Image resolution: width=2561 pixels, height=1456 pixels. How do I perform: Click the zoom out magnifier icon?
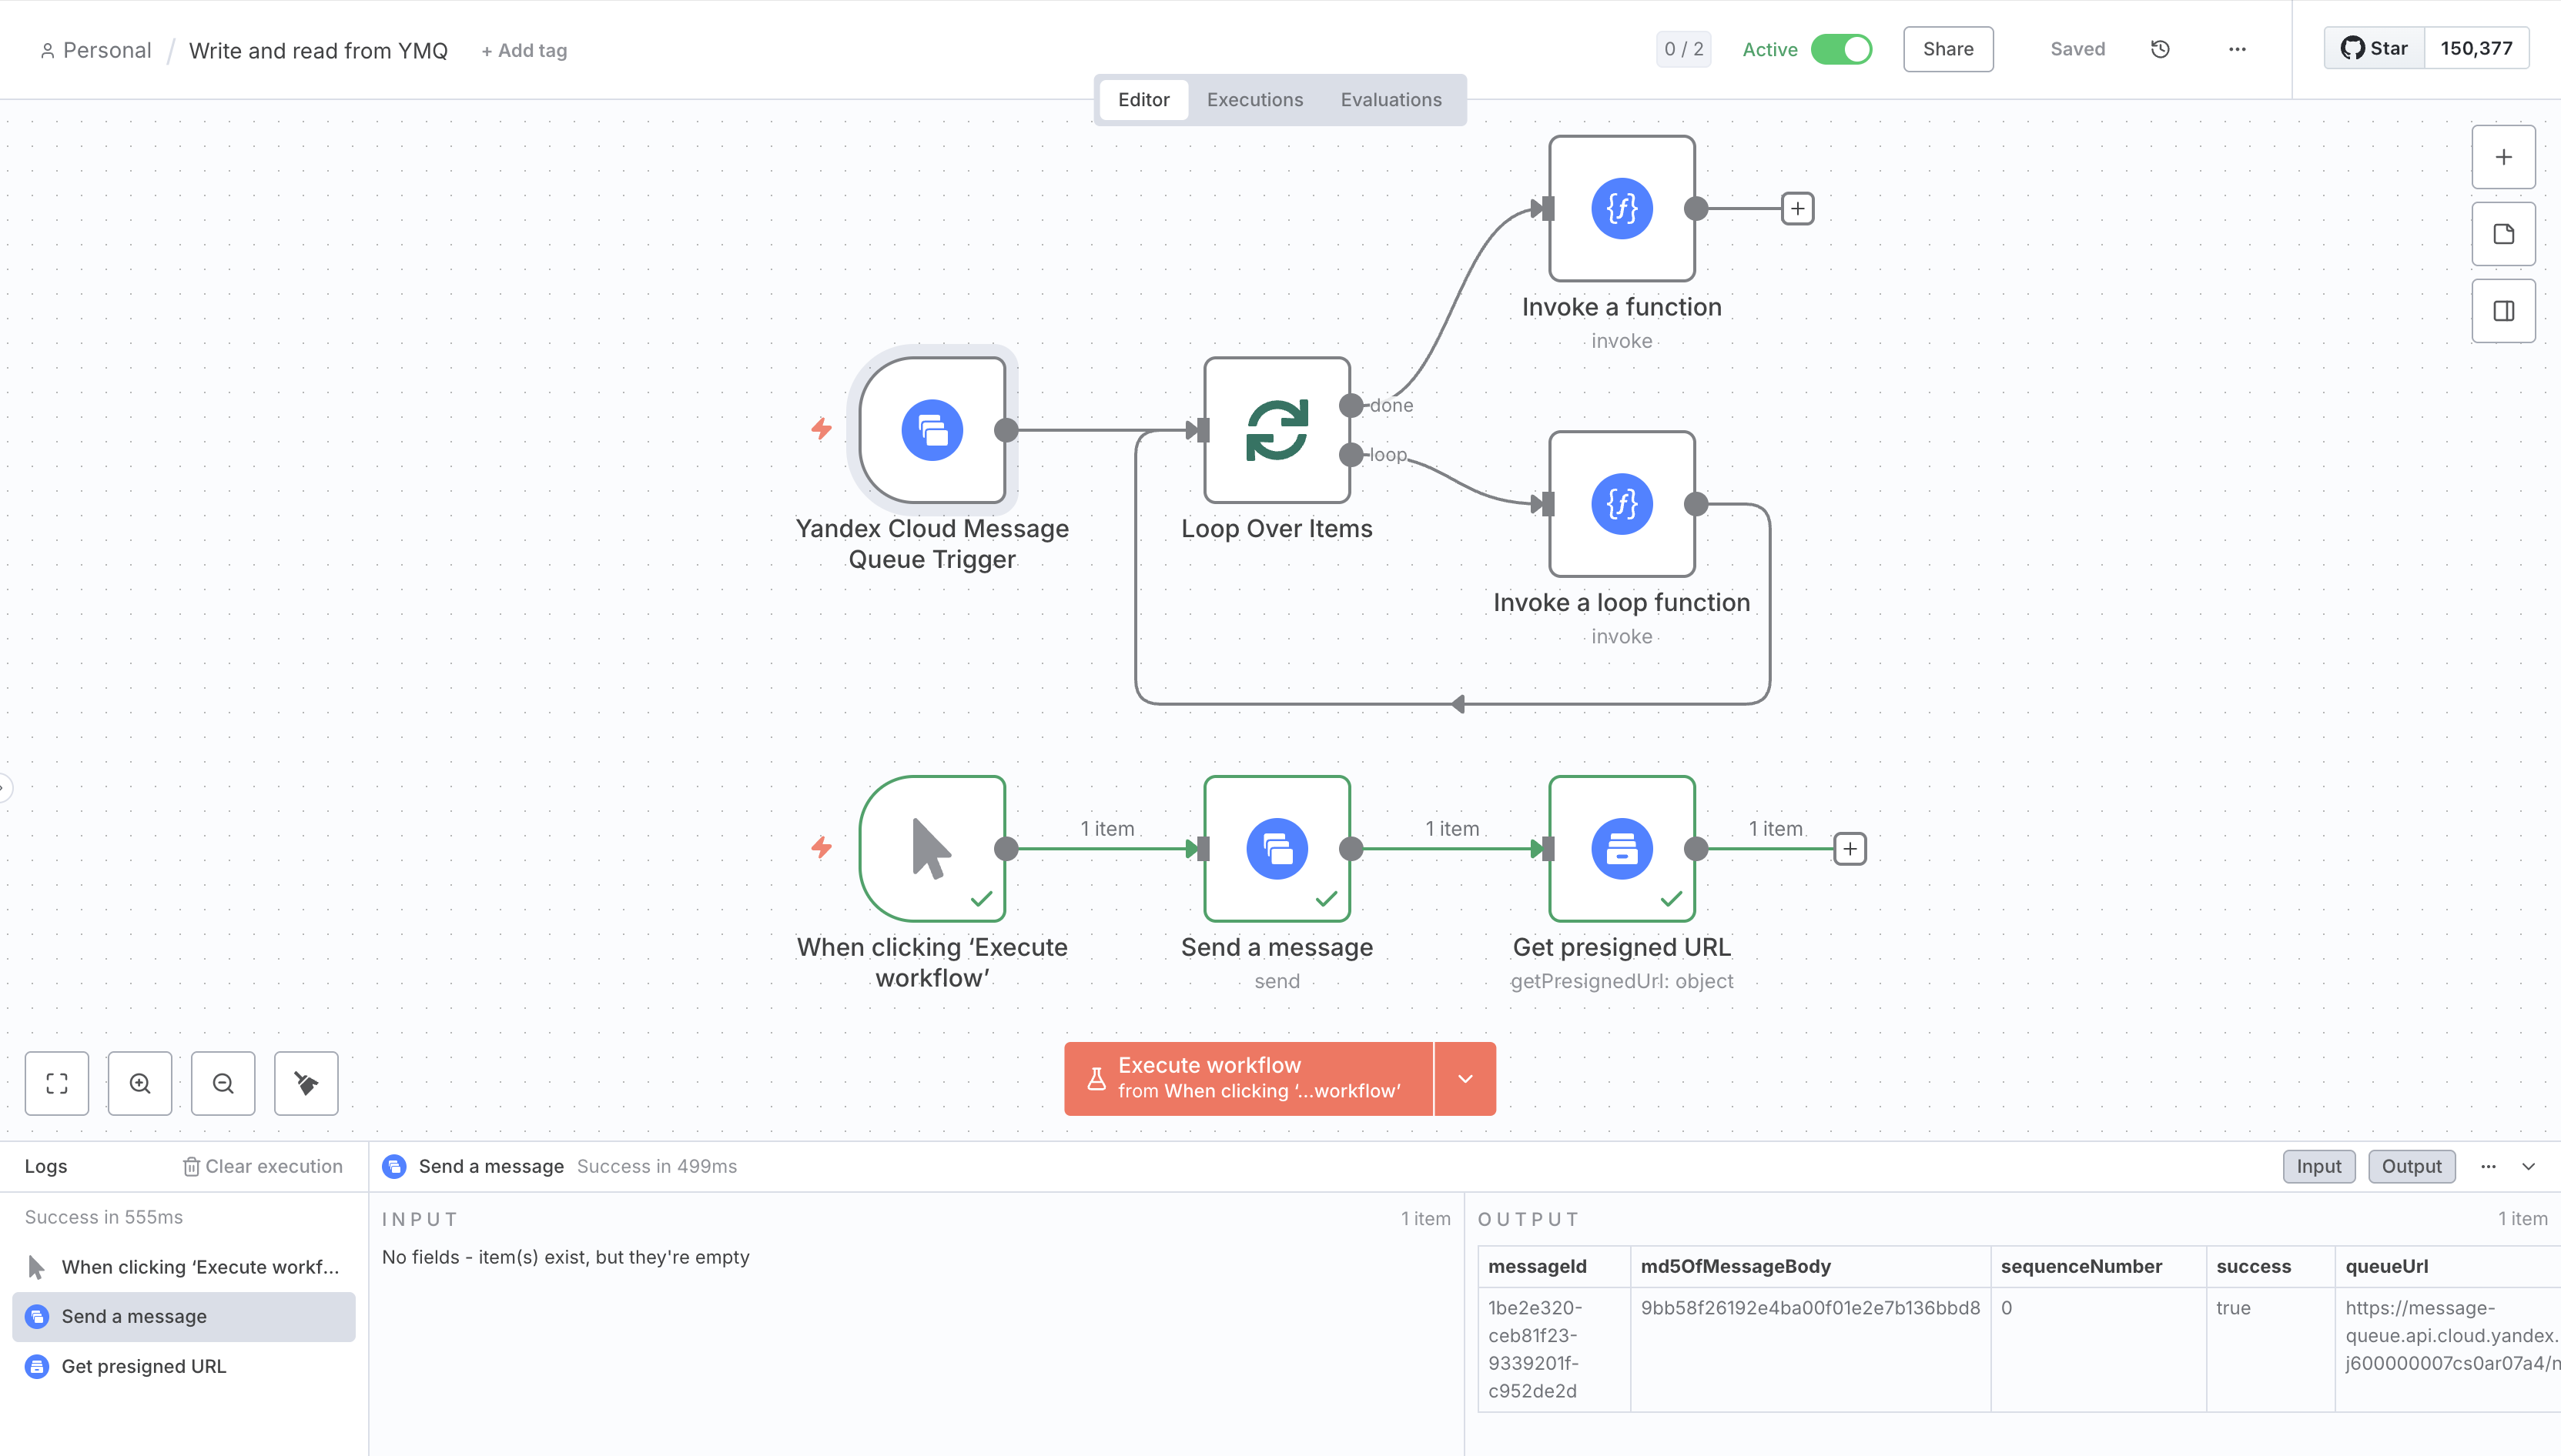click(223, 1083)
